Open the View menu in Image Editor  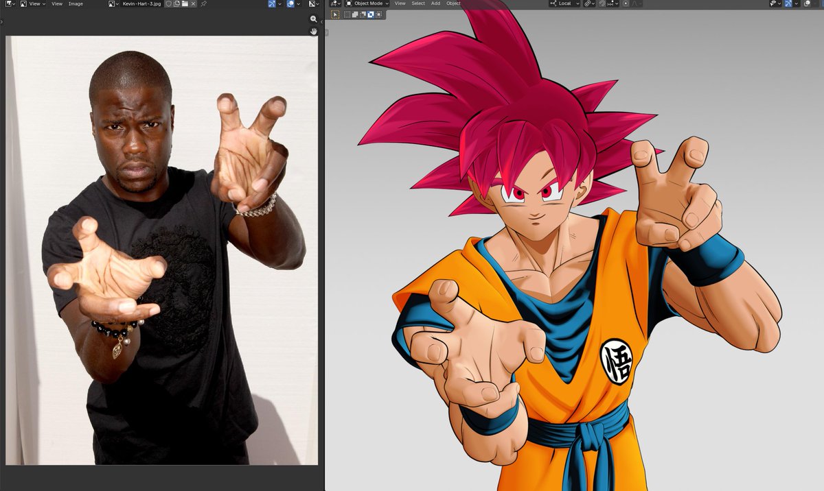57,3
